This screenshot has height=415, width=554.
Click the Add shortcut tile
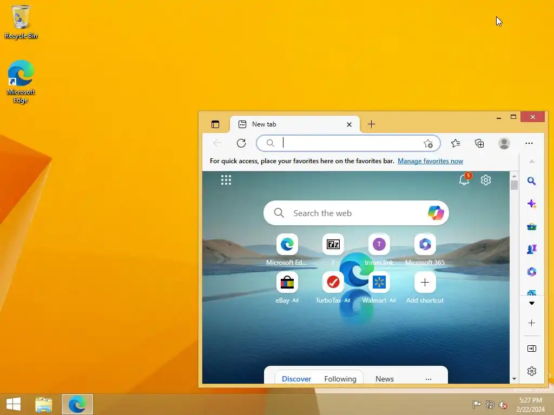[x=425, y=287]
